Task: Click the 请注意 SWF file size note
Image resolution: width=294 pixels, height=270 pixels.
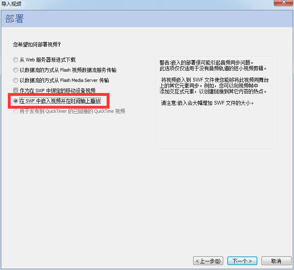Action: click(x=208, y=103)
